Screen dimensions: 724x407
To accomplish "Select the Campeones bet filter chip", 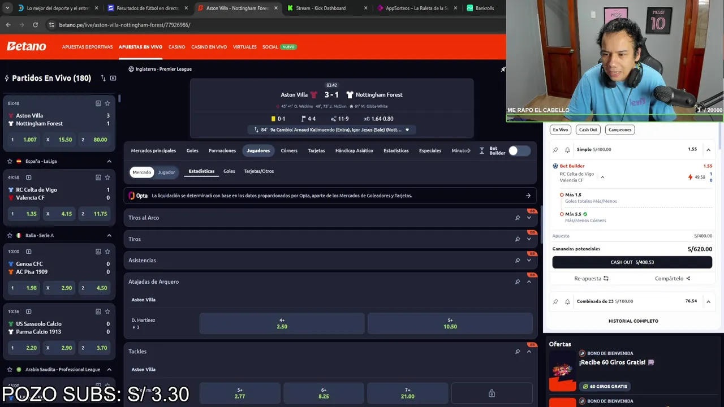I will click(620, 129).
